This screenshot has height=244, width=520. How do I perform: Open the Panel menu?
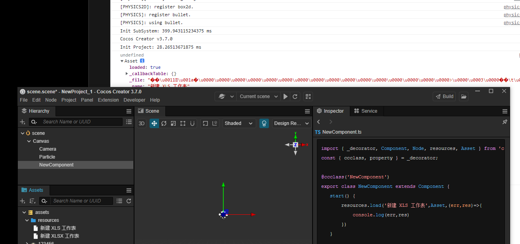[87, 100]
